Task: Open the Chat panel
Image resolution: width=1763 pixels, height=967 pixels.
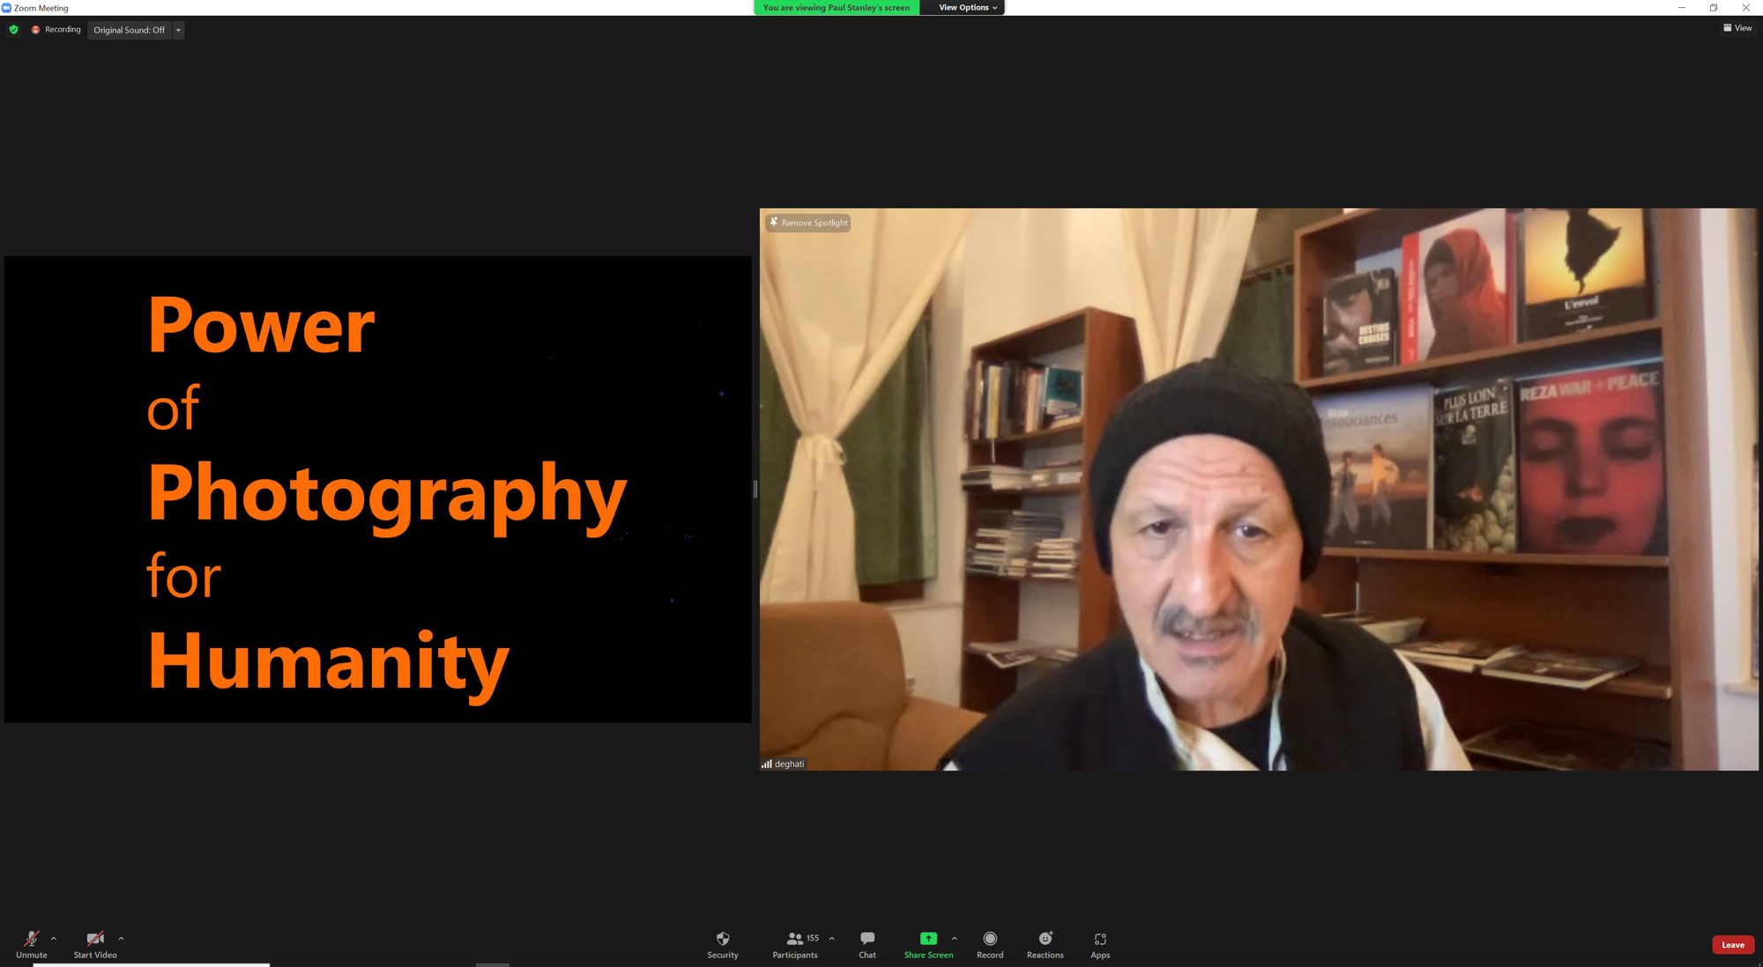Action: click(867, 945)
